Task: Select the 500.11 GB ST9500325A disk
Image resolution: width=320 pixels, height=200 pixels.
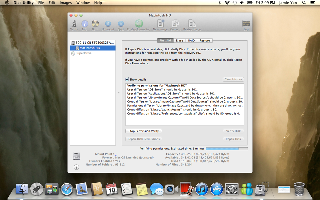Action: (93, 43)
